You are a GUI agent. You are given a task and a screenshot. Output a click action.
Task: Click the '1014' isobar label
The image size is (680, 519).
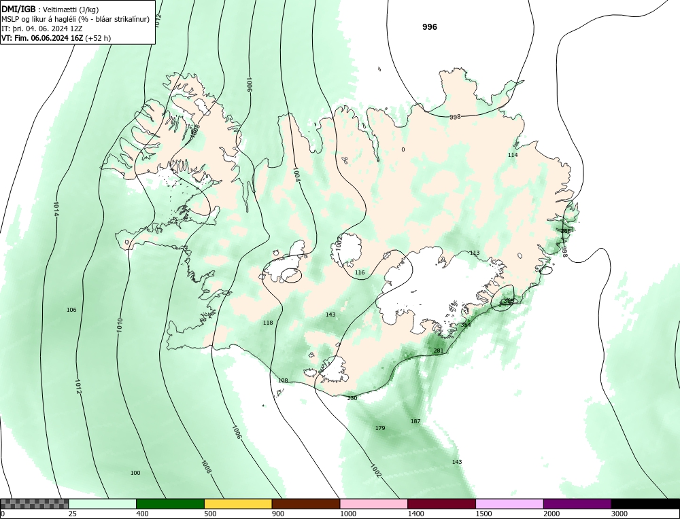click(x=56, y=209)
